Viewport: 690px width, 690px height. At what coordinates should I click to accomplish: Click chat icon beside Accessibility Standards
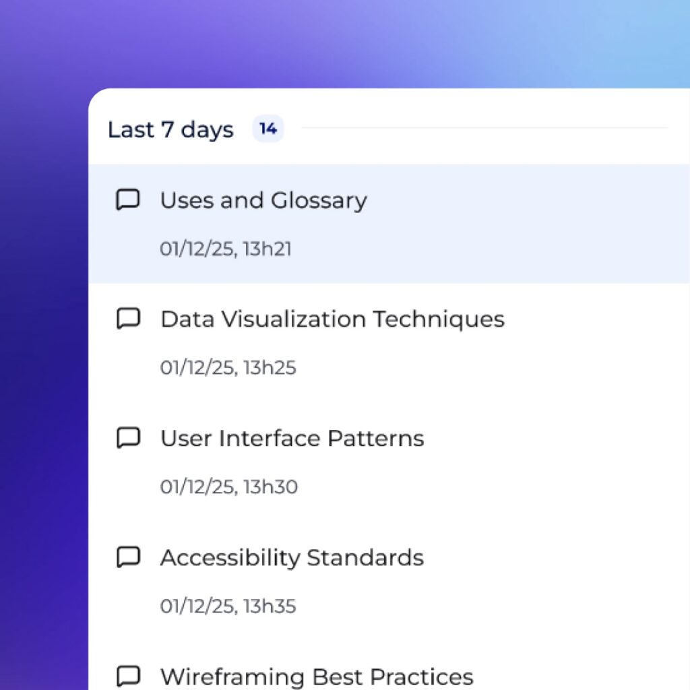pyautogui.click(x=128, y=557)
